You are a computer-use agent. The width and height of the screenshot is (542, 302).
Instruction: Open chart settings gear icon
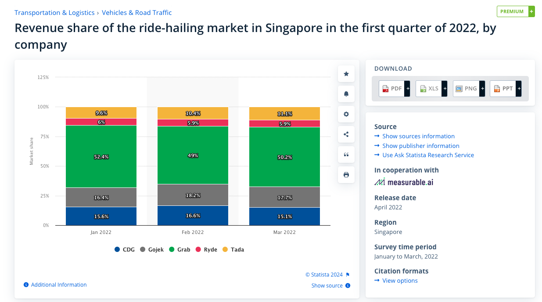coord(346,114)
